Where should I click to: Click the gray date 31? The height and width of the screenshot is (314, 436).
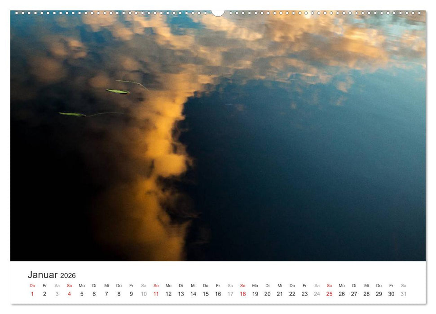click(403, 293)
